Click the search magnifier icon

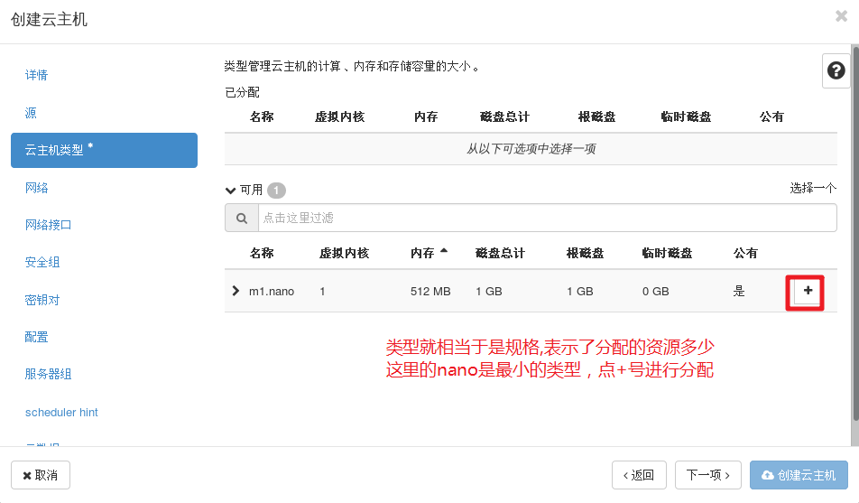241,219
